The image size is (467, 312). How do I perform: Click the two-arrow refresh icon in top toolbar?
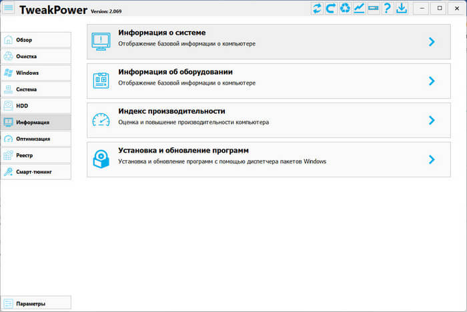point(318,9)
